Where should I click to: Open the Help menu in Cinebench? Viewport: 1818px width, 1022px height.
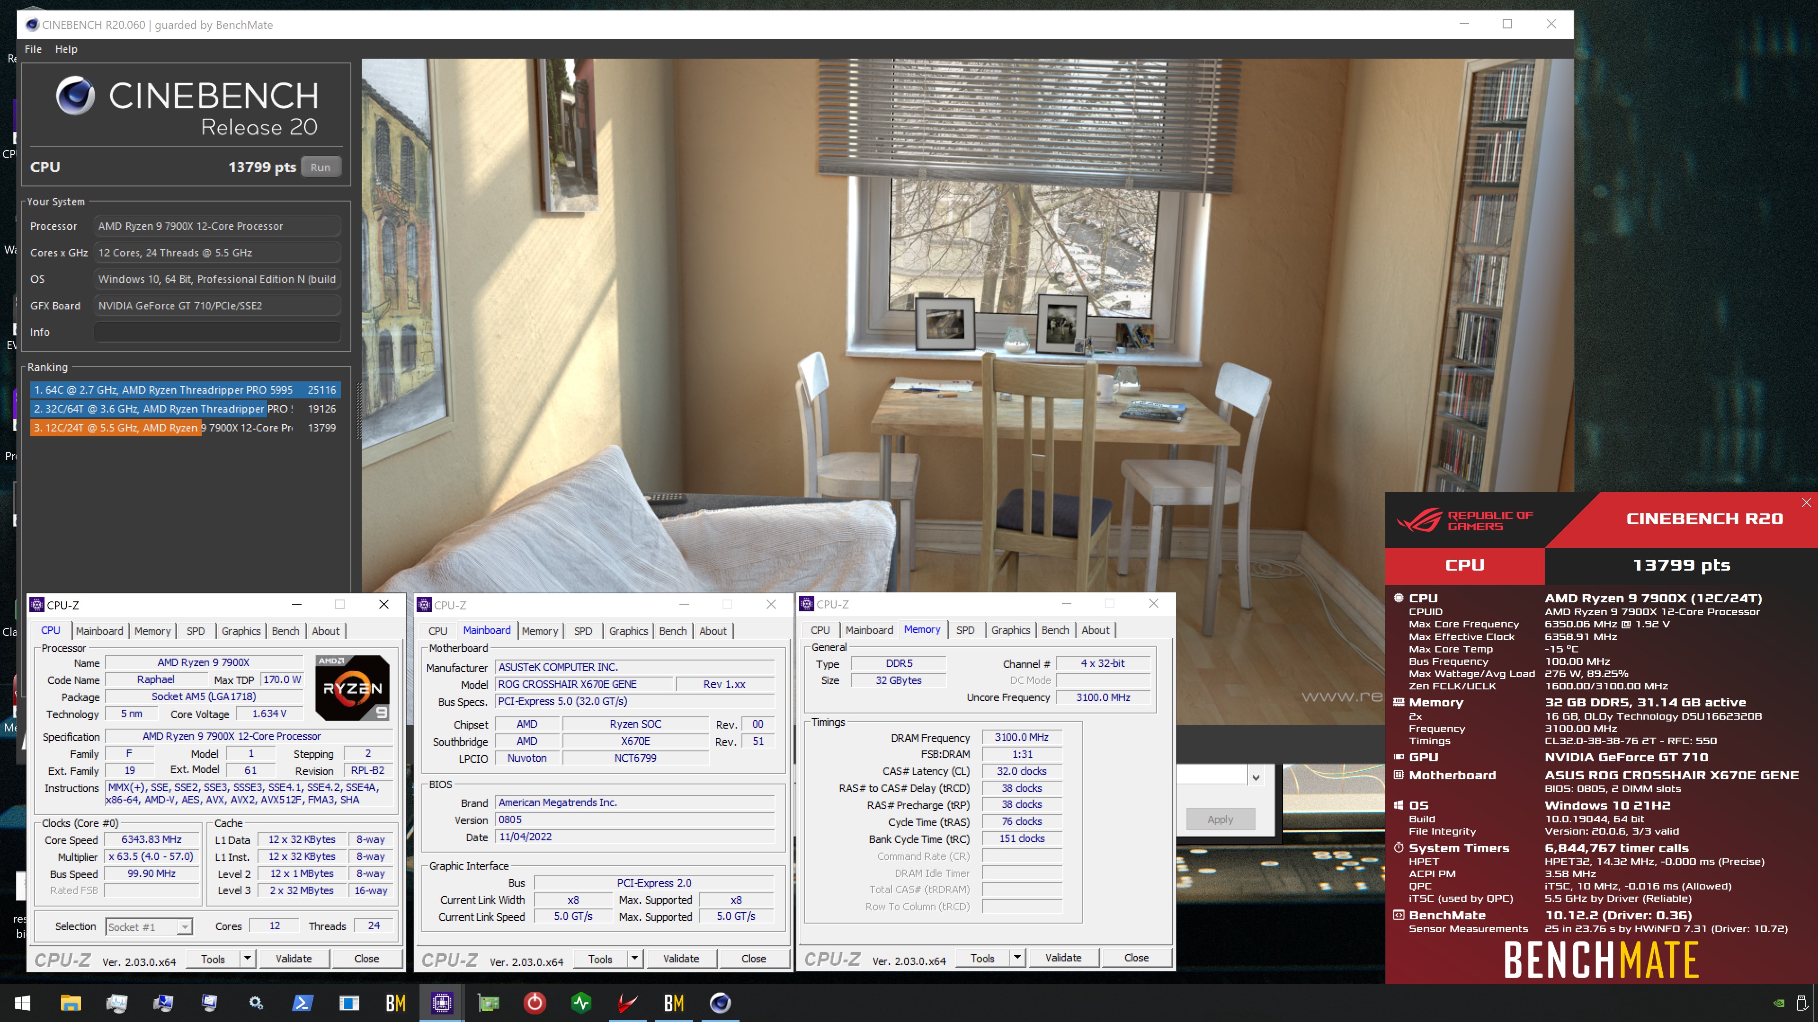tap(66, 49)
